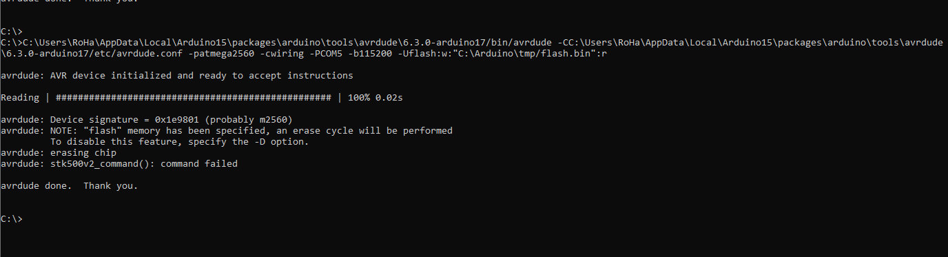Click the 'avrdude: erasing chip' line
Screen dimensions: 948x257
click(x=59, y=153)
